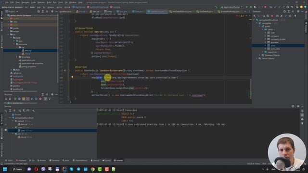Open the Windows Start menu

[x=5, y=169]
